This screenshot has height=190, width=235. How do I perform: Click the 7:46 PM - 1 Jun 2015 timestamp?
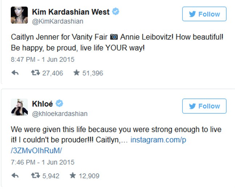point(42,162)
